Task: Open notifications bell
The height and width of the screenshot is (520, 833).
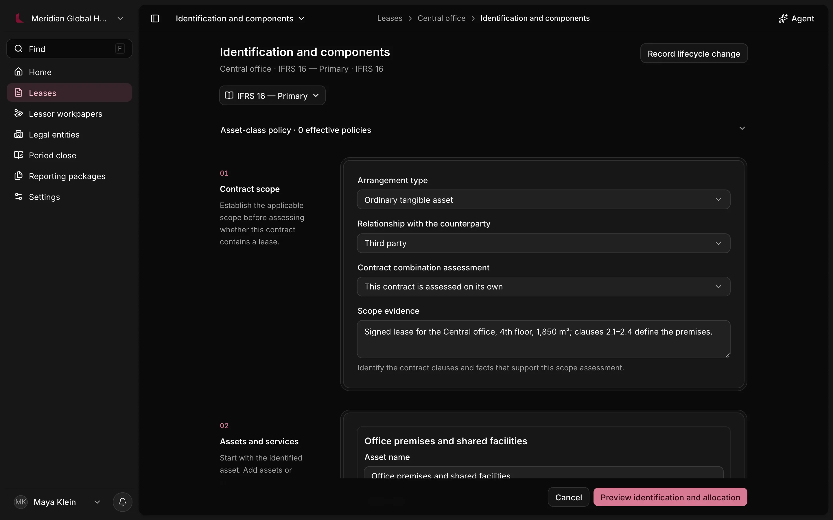Action: (123, 502)
